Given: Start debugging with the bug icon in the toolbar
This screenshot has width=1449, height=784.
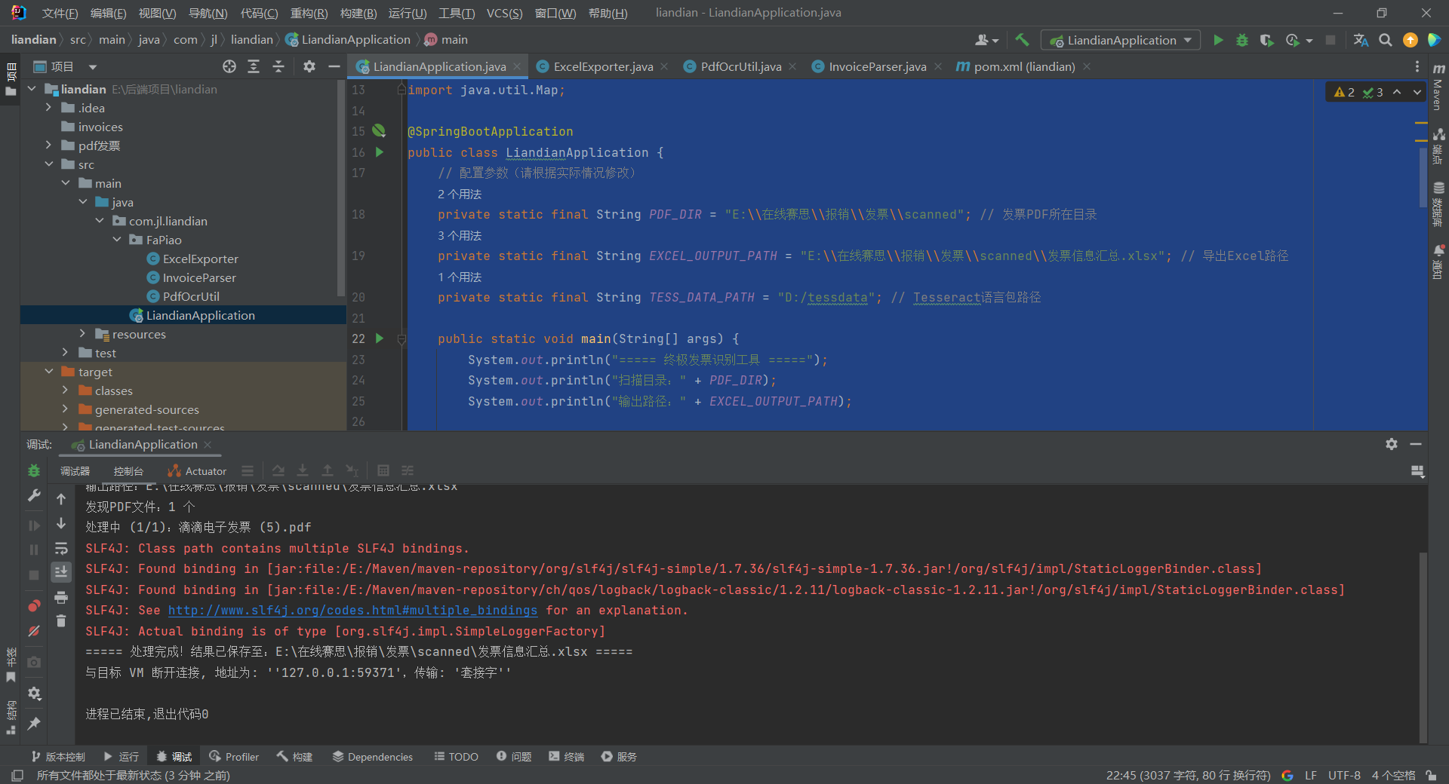Looking at the screenshot, I should pos(1241,40).
